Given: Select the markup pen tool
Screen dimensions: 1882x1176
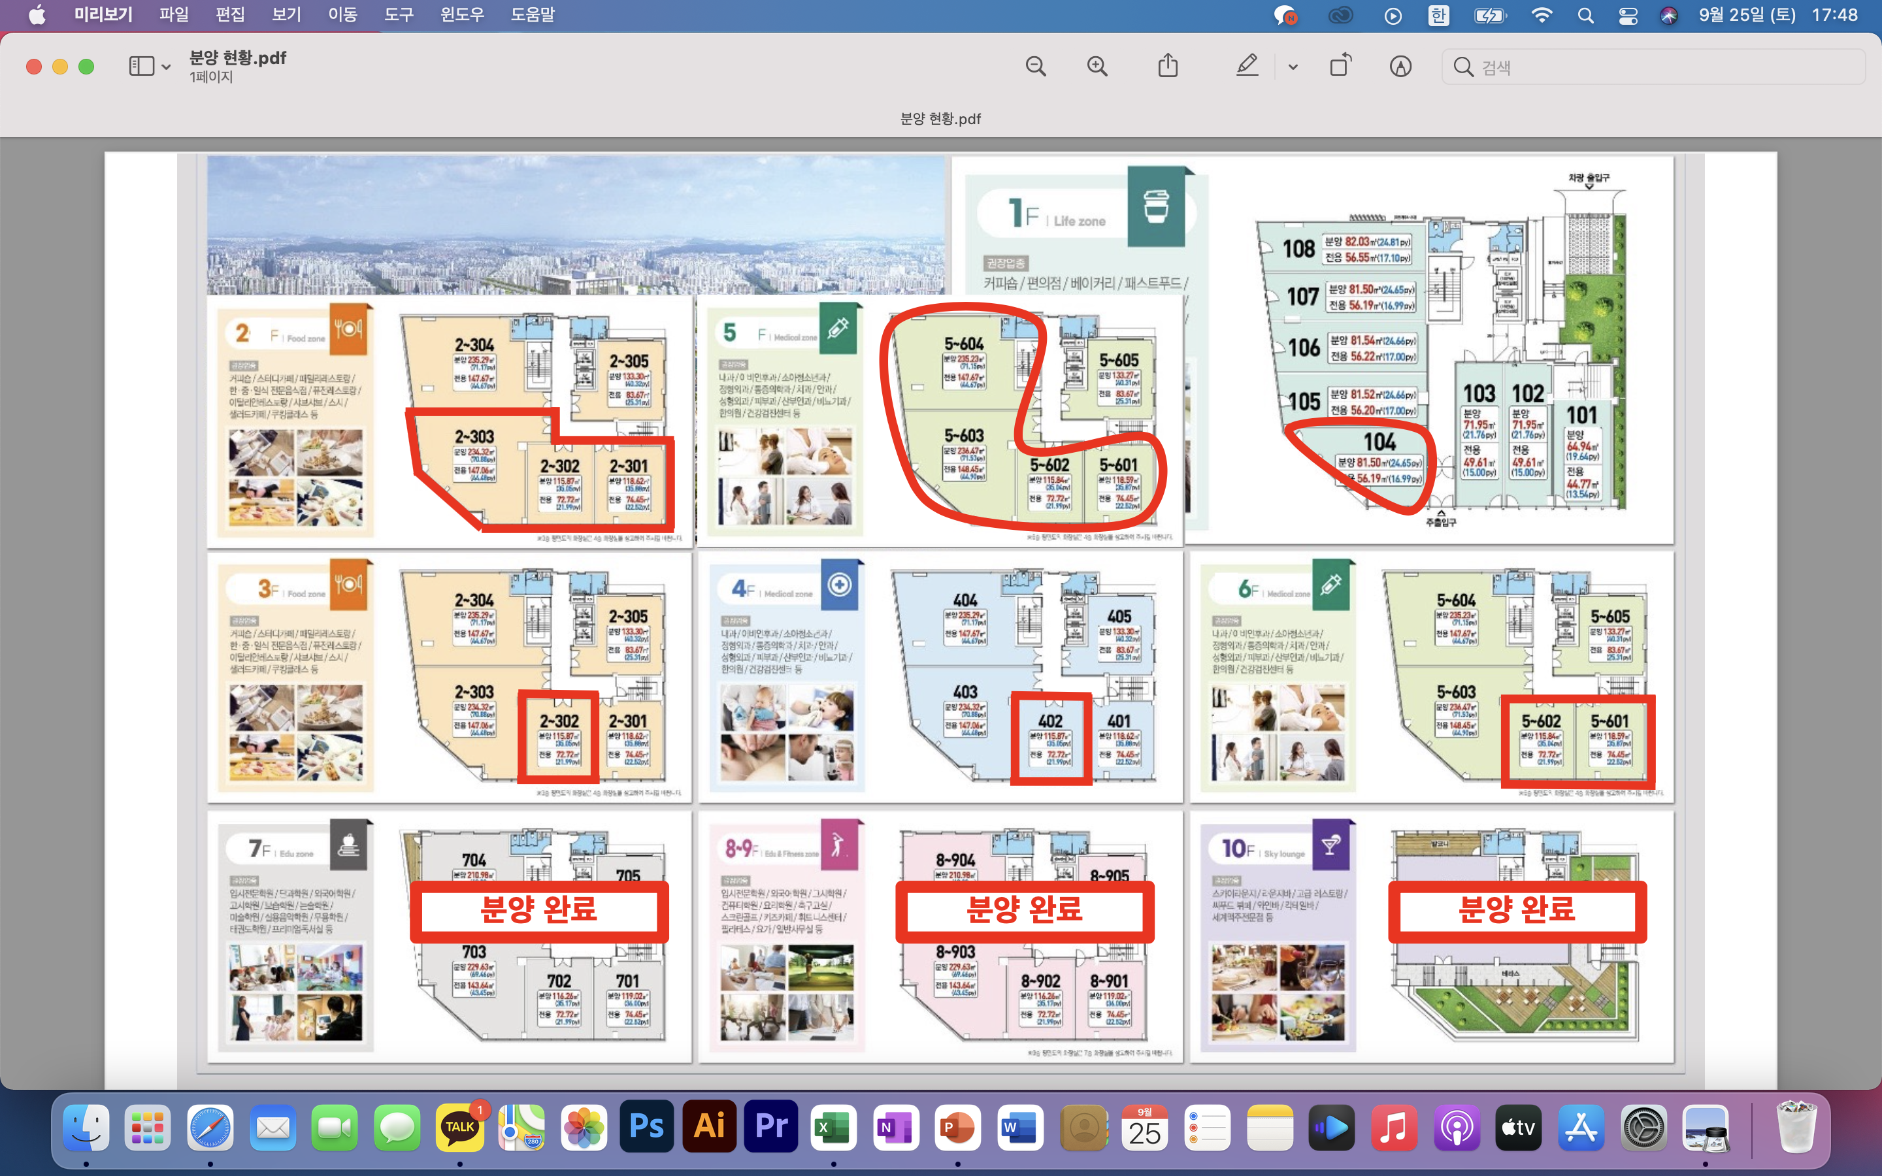Looking at the screenshot, I should (x=1247, y=66).
